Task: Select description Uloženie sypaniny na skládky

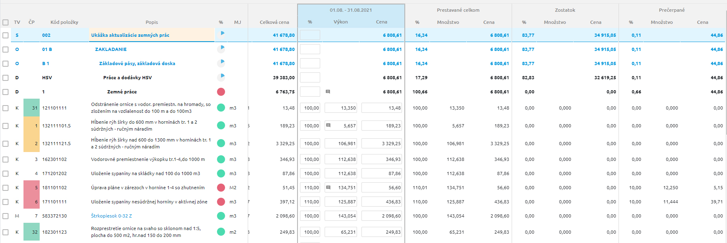Action: (145, 173)
